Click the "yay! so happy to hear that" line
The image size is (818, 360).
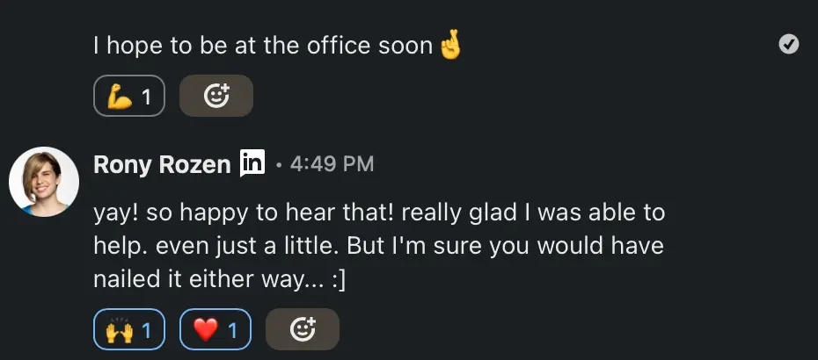(x=378, y=212)
